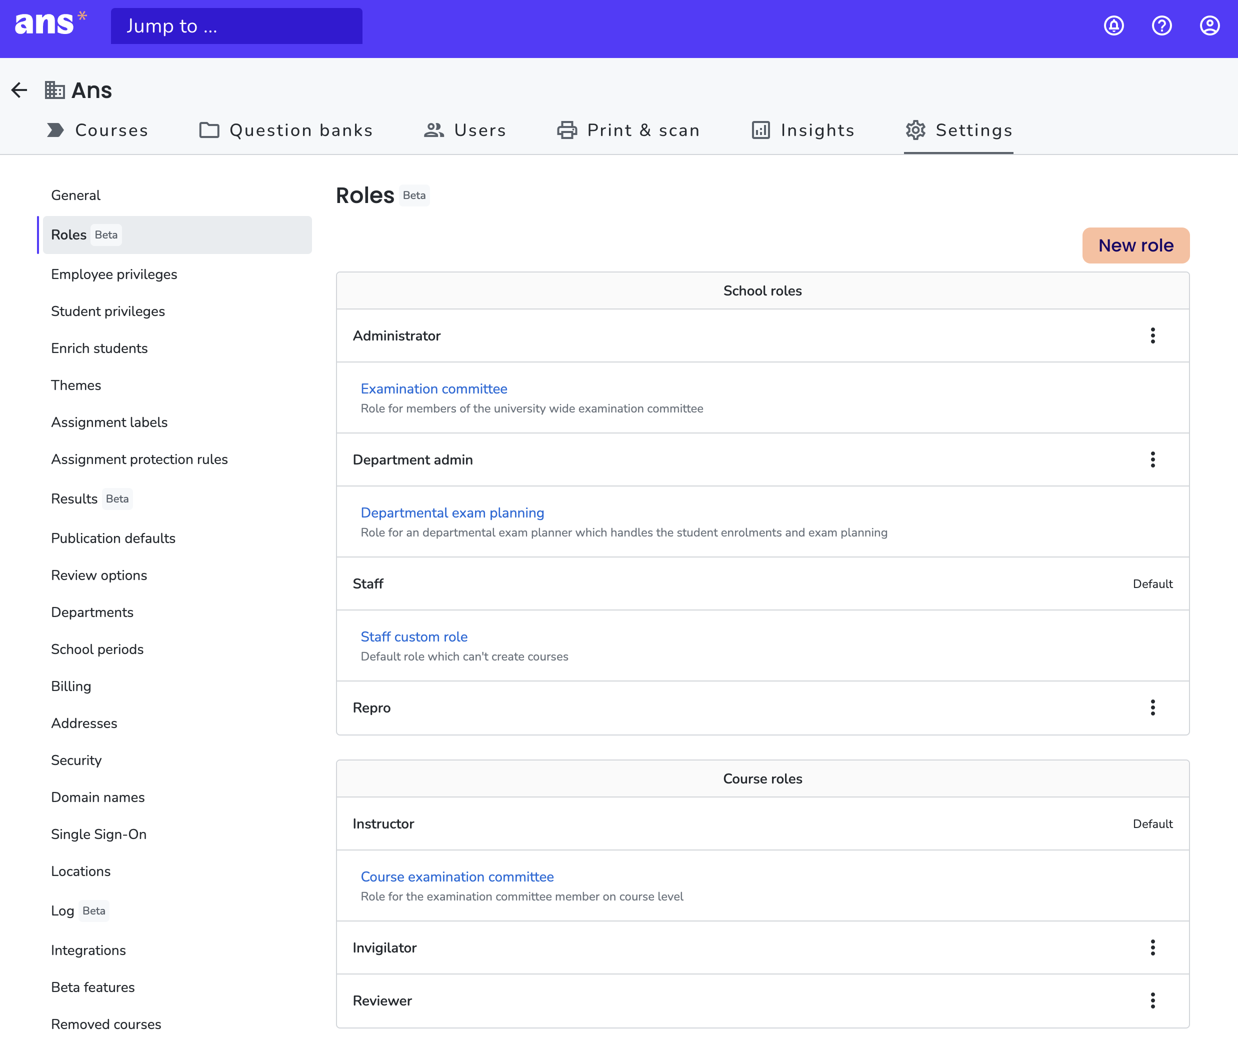Open the Examination committee role link
Image resolution: width=1238 pixels, height=1049 pixels.
pos(434,389)
